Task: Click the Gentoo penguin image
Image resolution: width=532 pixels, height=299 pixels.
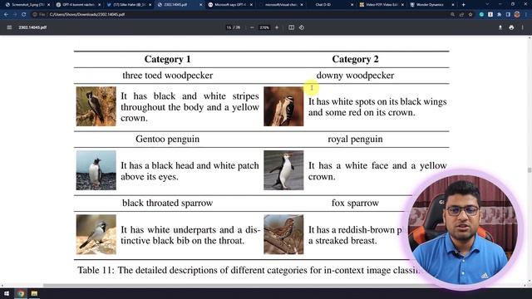Action: click(x=96, y=170)
